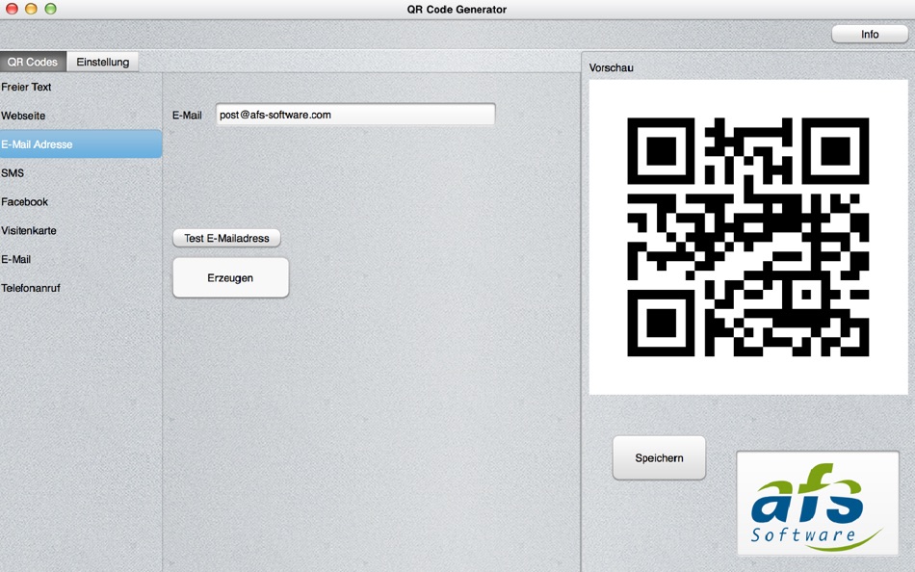This screenshot has height=572, width=915.
Task: Select Visitenkarte in the sidebar
Action: [31, 230]
